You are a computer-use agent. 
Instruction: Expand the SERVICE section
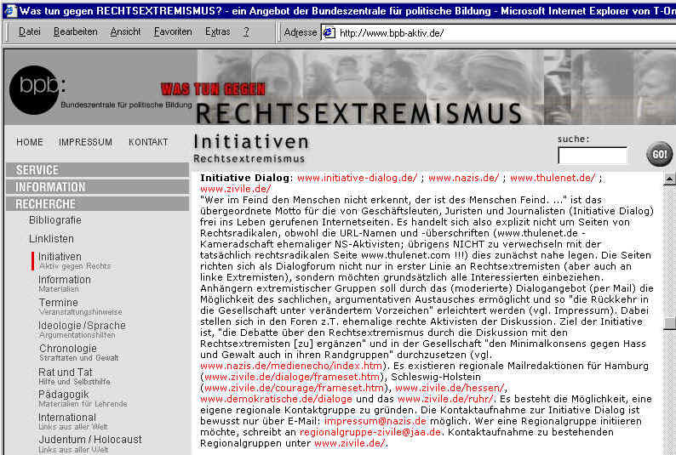point(97,170)
